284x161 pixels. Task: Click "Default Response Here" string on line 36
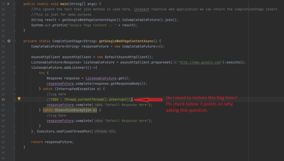pos(126,105)
